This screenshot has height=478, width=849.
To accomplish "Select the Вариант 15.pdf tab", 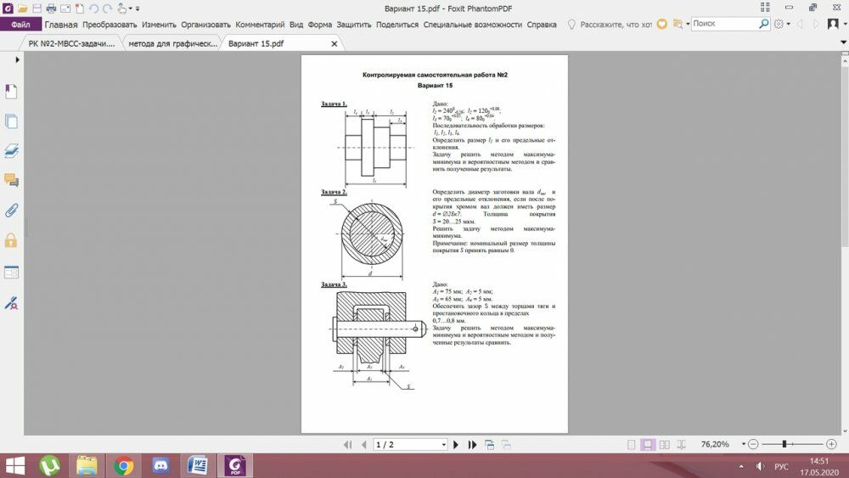I will (x=256, y=43).
